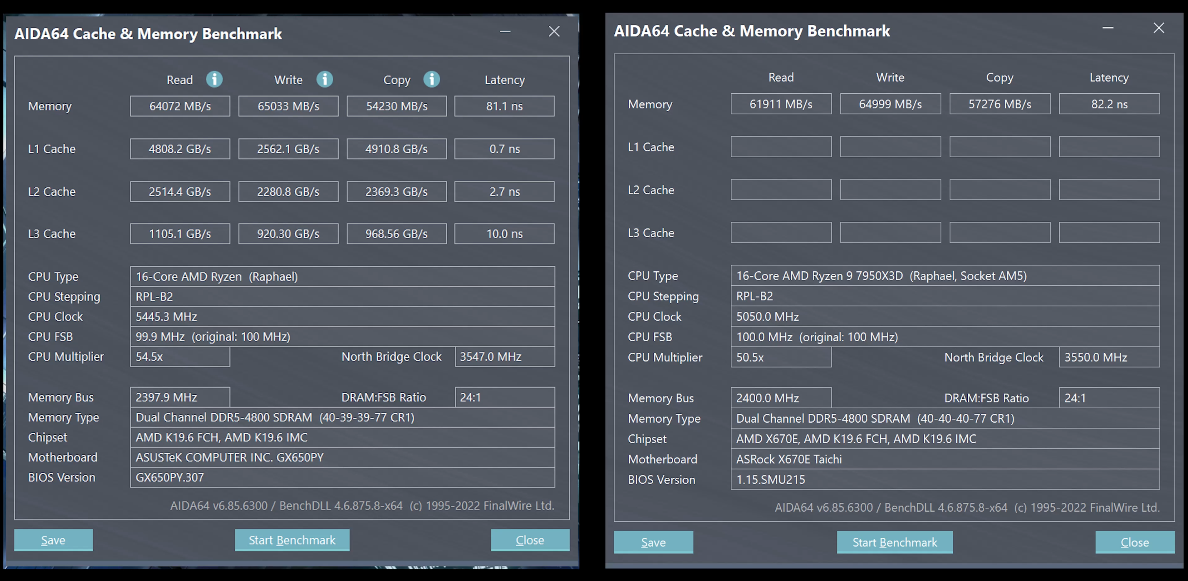
Task: Click the empty L1 Cache read field on right
Action: tap(781, 147)
